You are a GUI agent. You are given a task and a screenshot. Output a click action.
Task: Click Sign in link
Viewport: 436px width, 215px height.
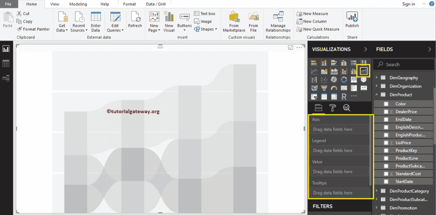tap(409, 4)
